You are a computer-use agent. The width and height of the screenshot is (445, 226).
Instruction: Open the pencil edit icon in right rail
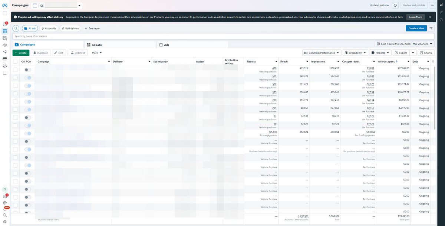point(441,12)
